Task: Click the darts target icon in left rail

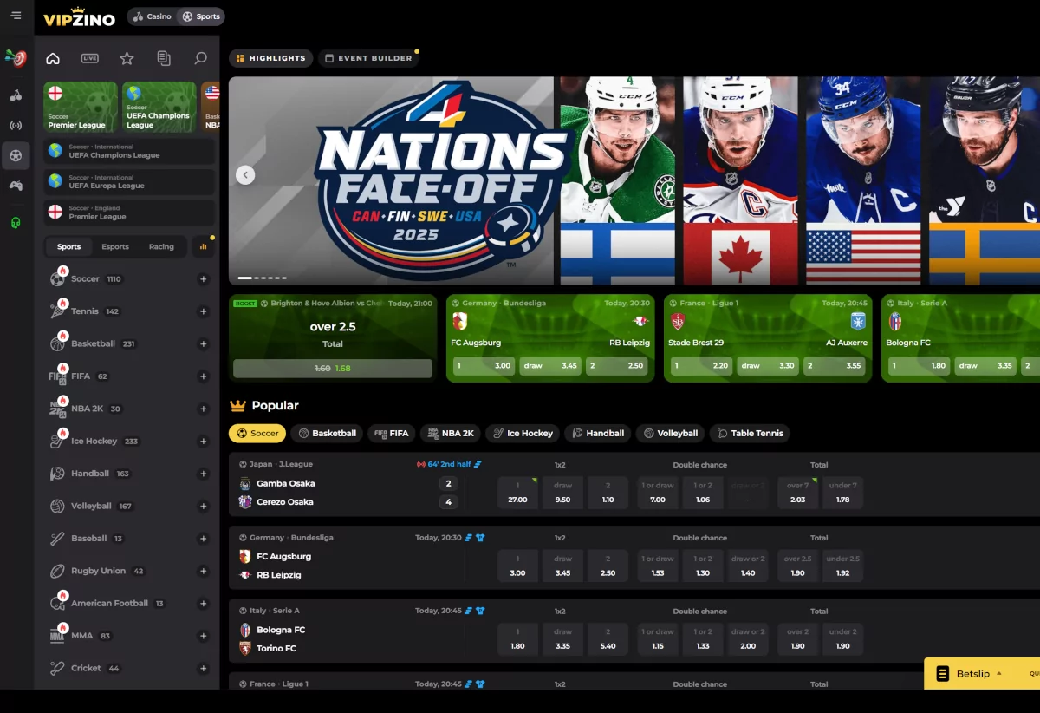Action: [x=16, y=58]
